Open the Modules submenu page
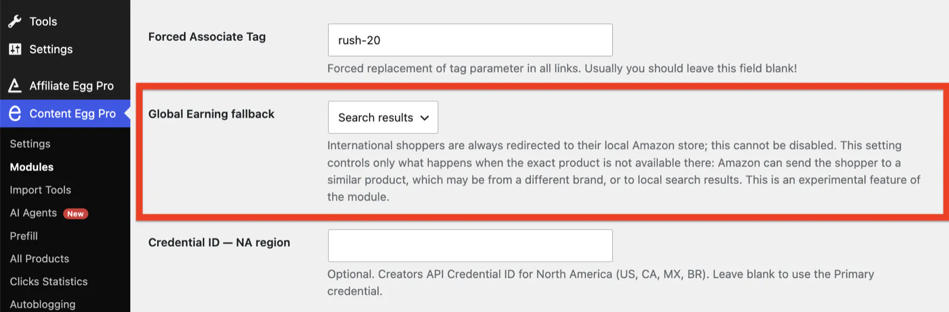949x312 pixels. tap(31, 167)
